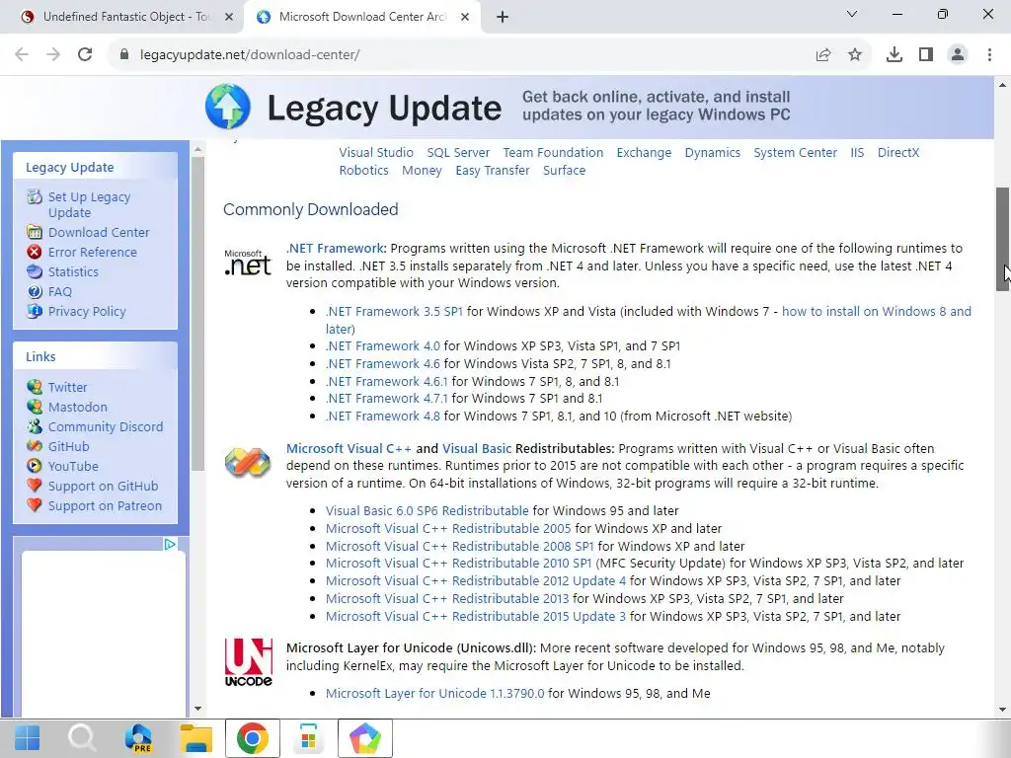This screenshot has width=1011, height=758.
Task: Reload the page with the refresh icon
Action: point(85,55)
